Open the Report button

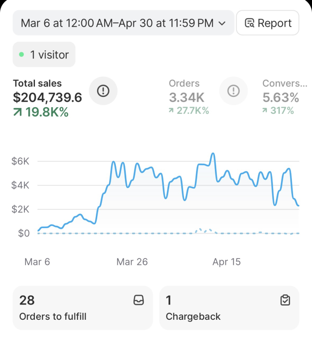click(268, 23)
